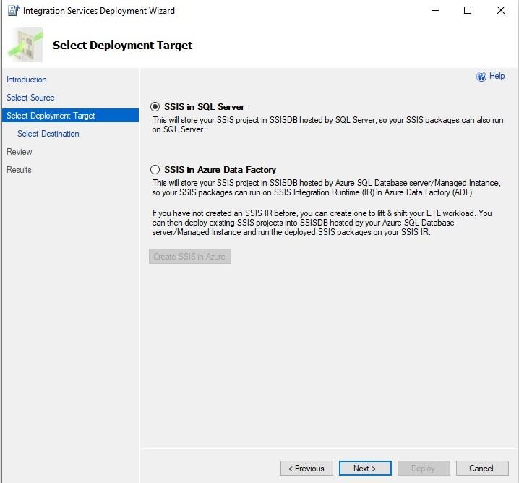Screen dimensions: 519x483
Task: Open the Help link
Action: click(497, 76)
